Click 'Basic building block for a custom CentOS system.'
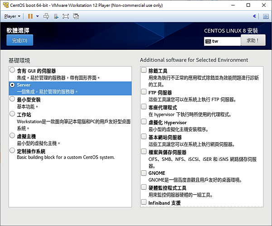The height and width of the screenshot is (226, 272). click(66, 157)
